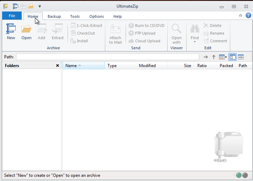The height and width of the screenshot is (181, 253).
Task: Open an archive with the Open ribbon button
Action: pyautogui.click(x=26, y=32)
